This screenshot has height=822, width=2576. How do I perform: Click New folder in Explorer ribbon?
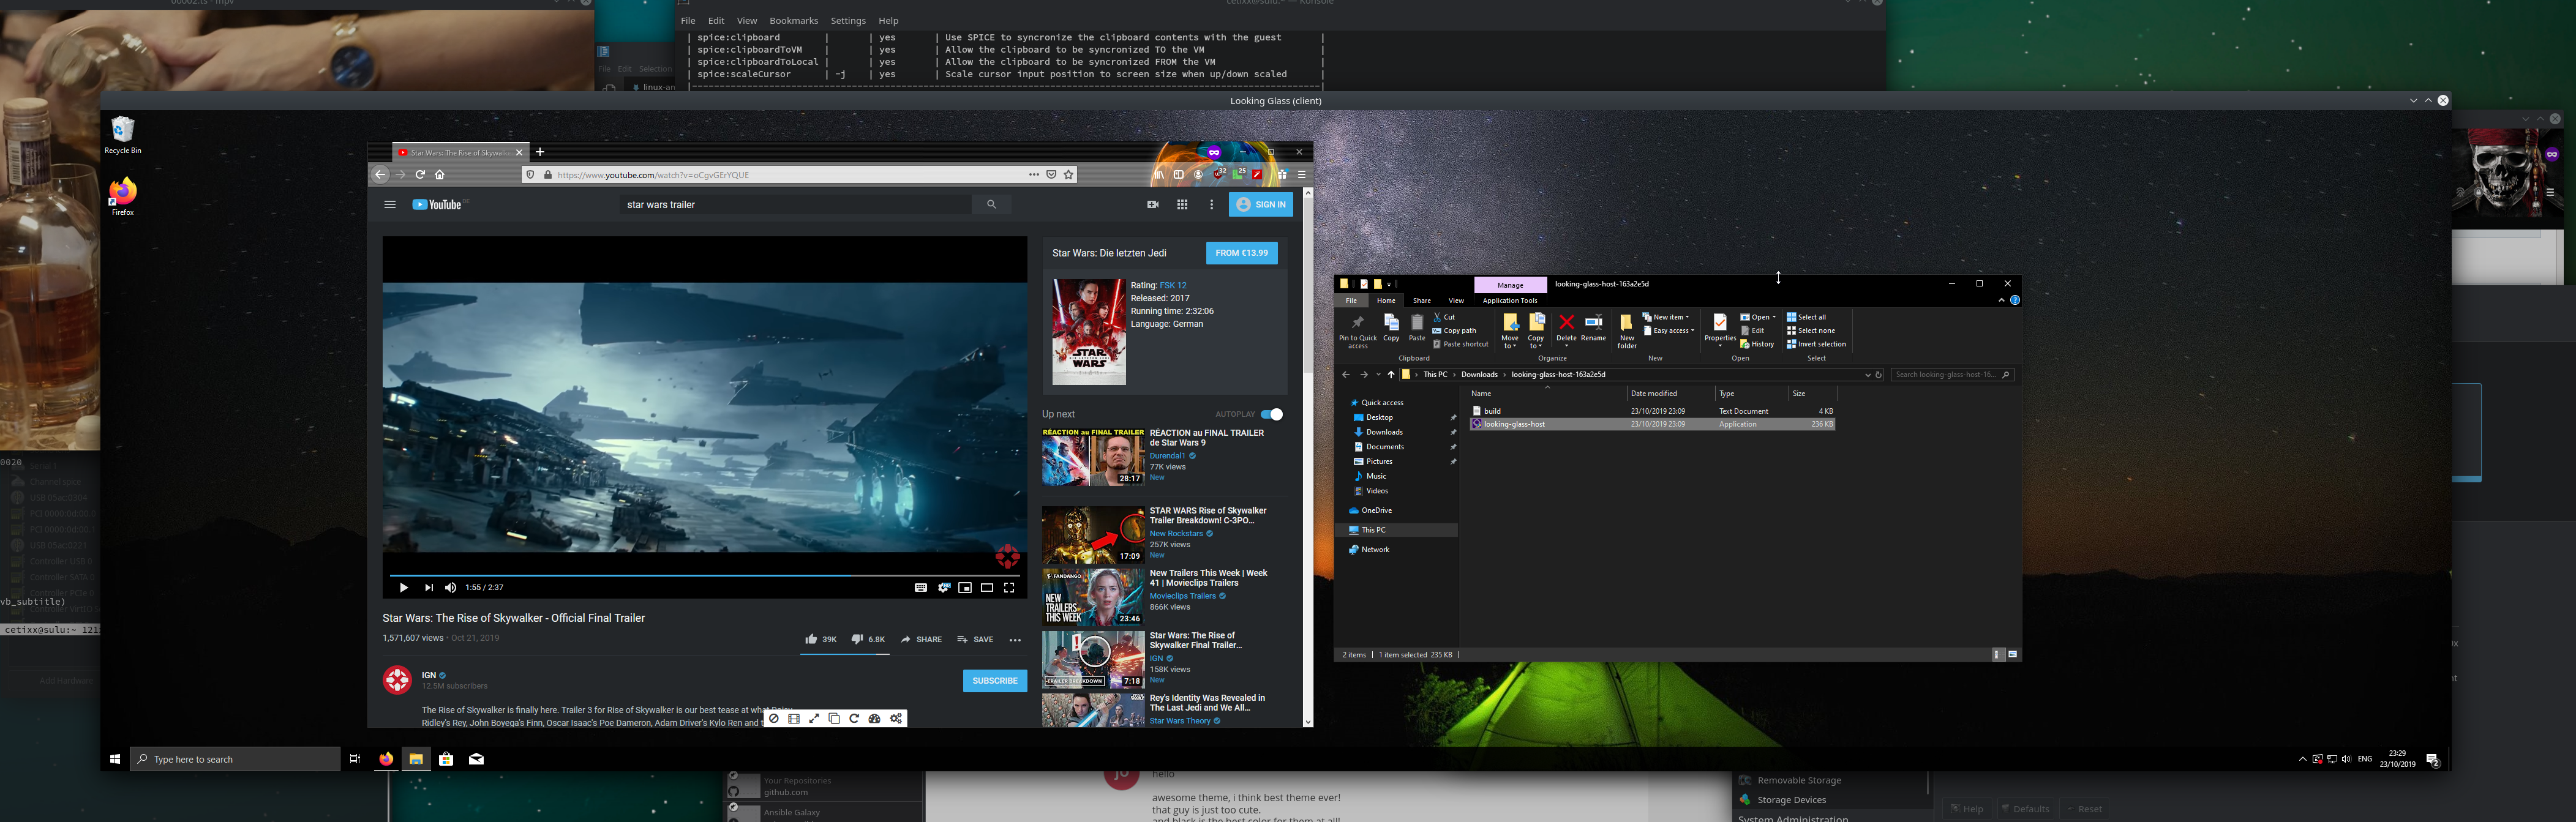[x=1627, y=331]
